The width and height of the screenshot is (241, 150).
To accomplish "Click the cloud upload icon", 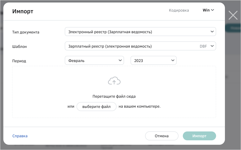I will 114,81.
